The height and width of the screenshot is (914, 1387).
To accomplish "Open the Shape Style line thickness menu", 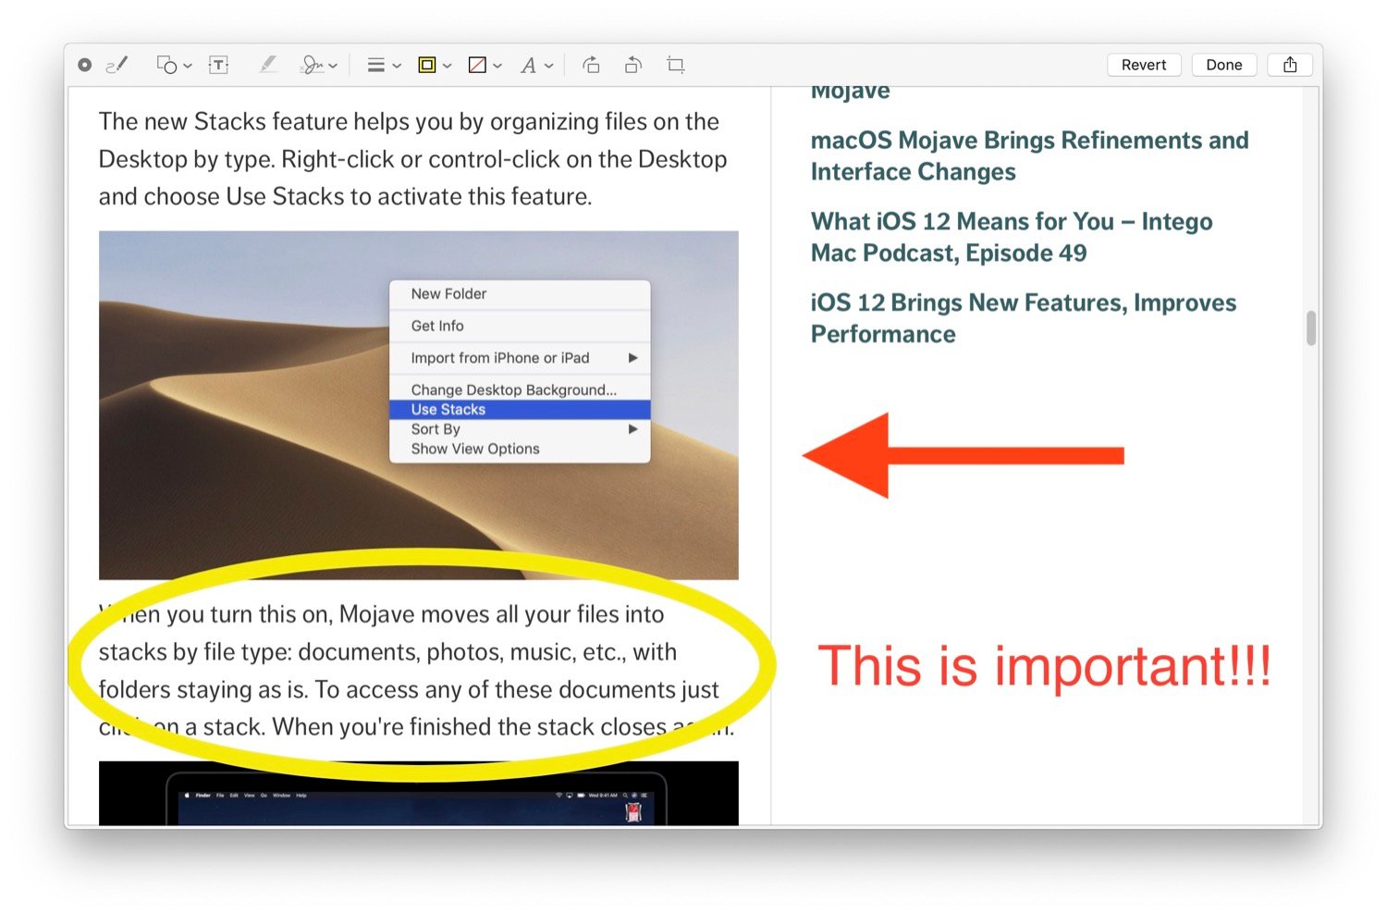I will point(383,65).
